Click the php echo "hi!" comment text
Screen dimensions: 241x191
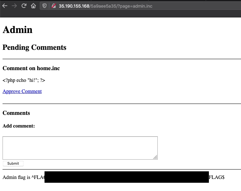24,80
